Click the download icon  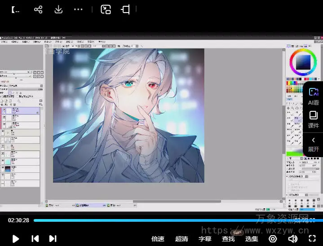coord(58,9)
